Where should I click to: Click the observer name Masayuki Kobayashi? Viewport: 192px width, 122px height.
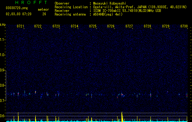point(110,3)
